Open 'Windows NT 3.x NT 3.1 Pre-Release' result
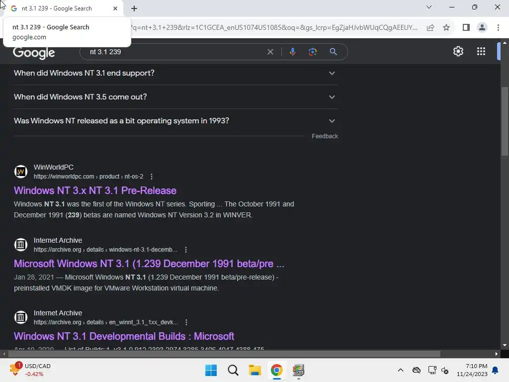This screenshot has height=382, width=509. pos(95,191)
